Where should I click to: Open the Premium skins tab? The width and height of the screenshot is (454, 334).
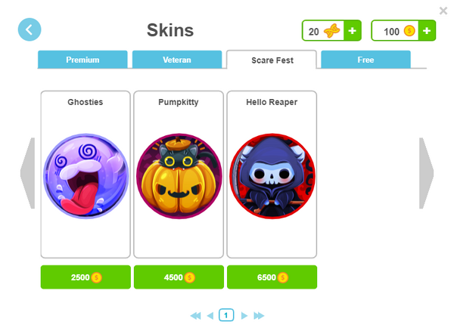point(82,60)
